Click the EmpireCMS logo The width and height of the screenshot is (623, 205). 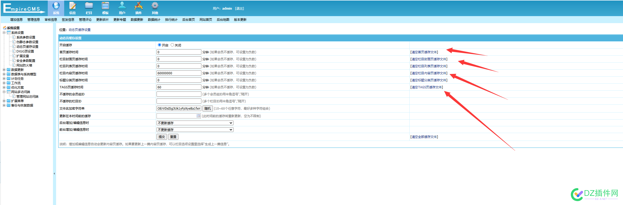click(24, 8)
